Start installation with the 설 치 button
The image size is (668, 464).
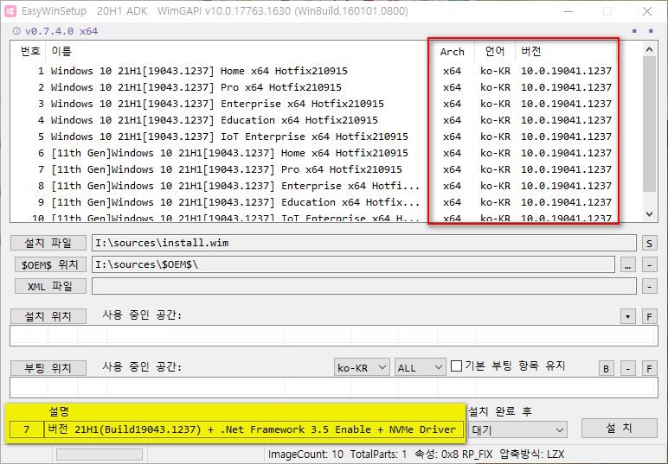point(619,429)
